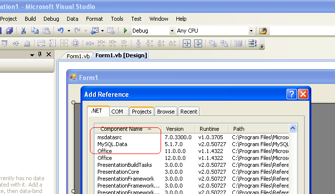Select the Form1.vb [Design] tab
335x194 pixels.
[121, 55]
